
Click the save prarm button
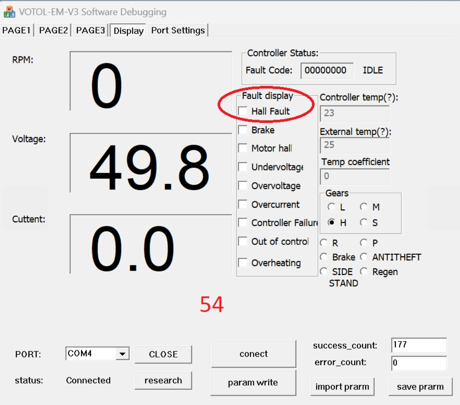tap(420, 387)
